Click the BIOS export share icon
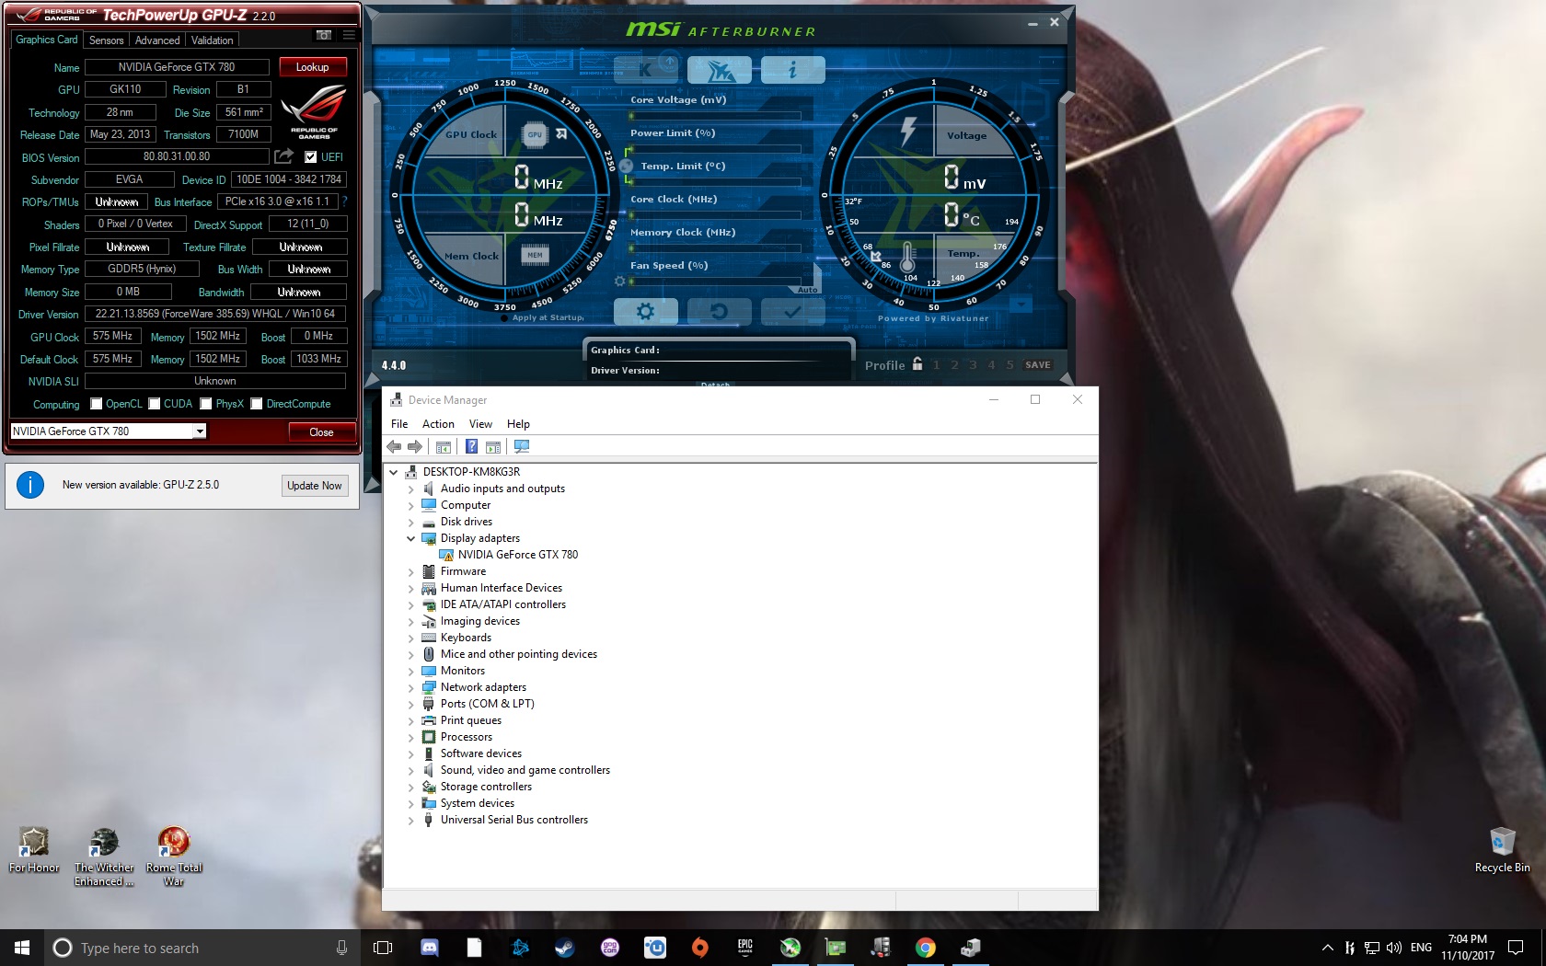The width and height of the screenshot is (1546, 966). 283,156
